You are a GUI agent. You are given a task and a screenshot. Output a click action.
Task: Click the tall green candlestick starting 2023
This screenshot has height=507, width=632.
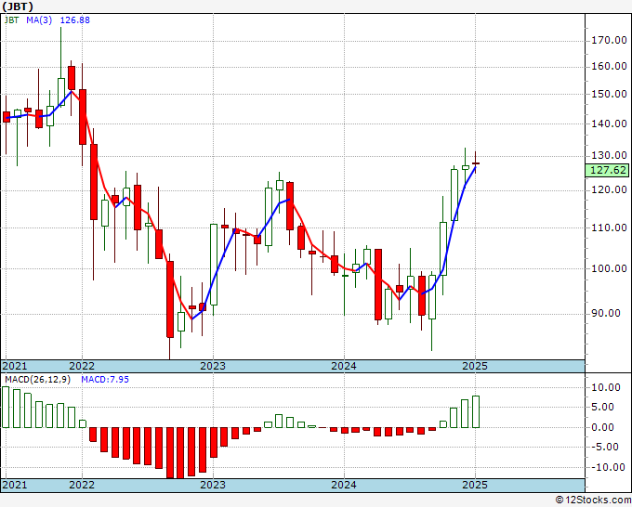tap(214, 265)
